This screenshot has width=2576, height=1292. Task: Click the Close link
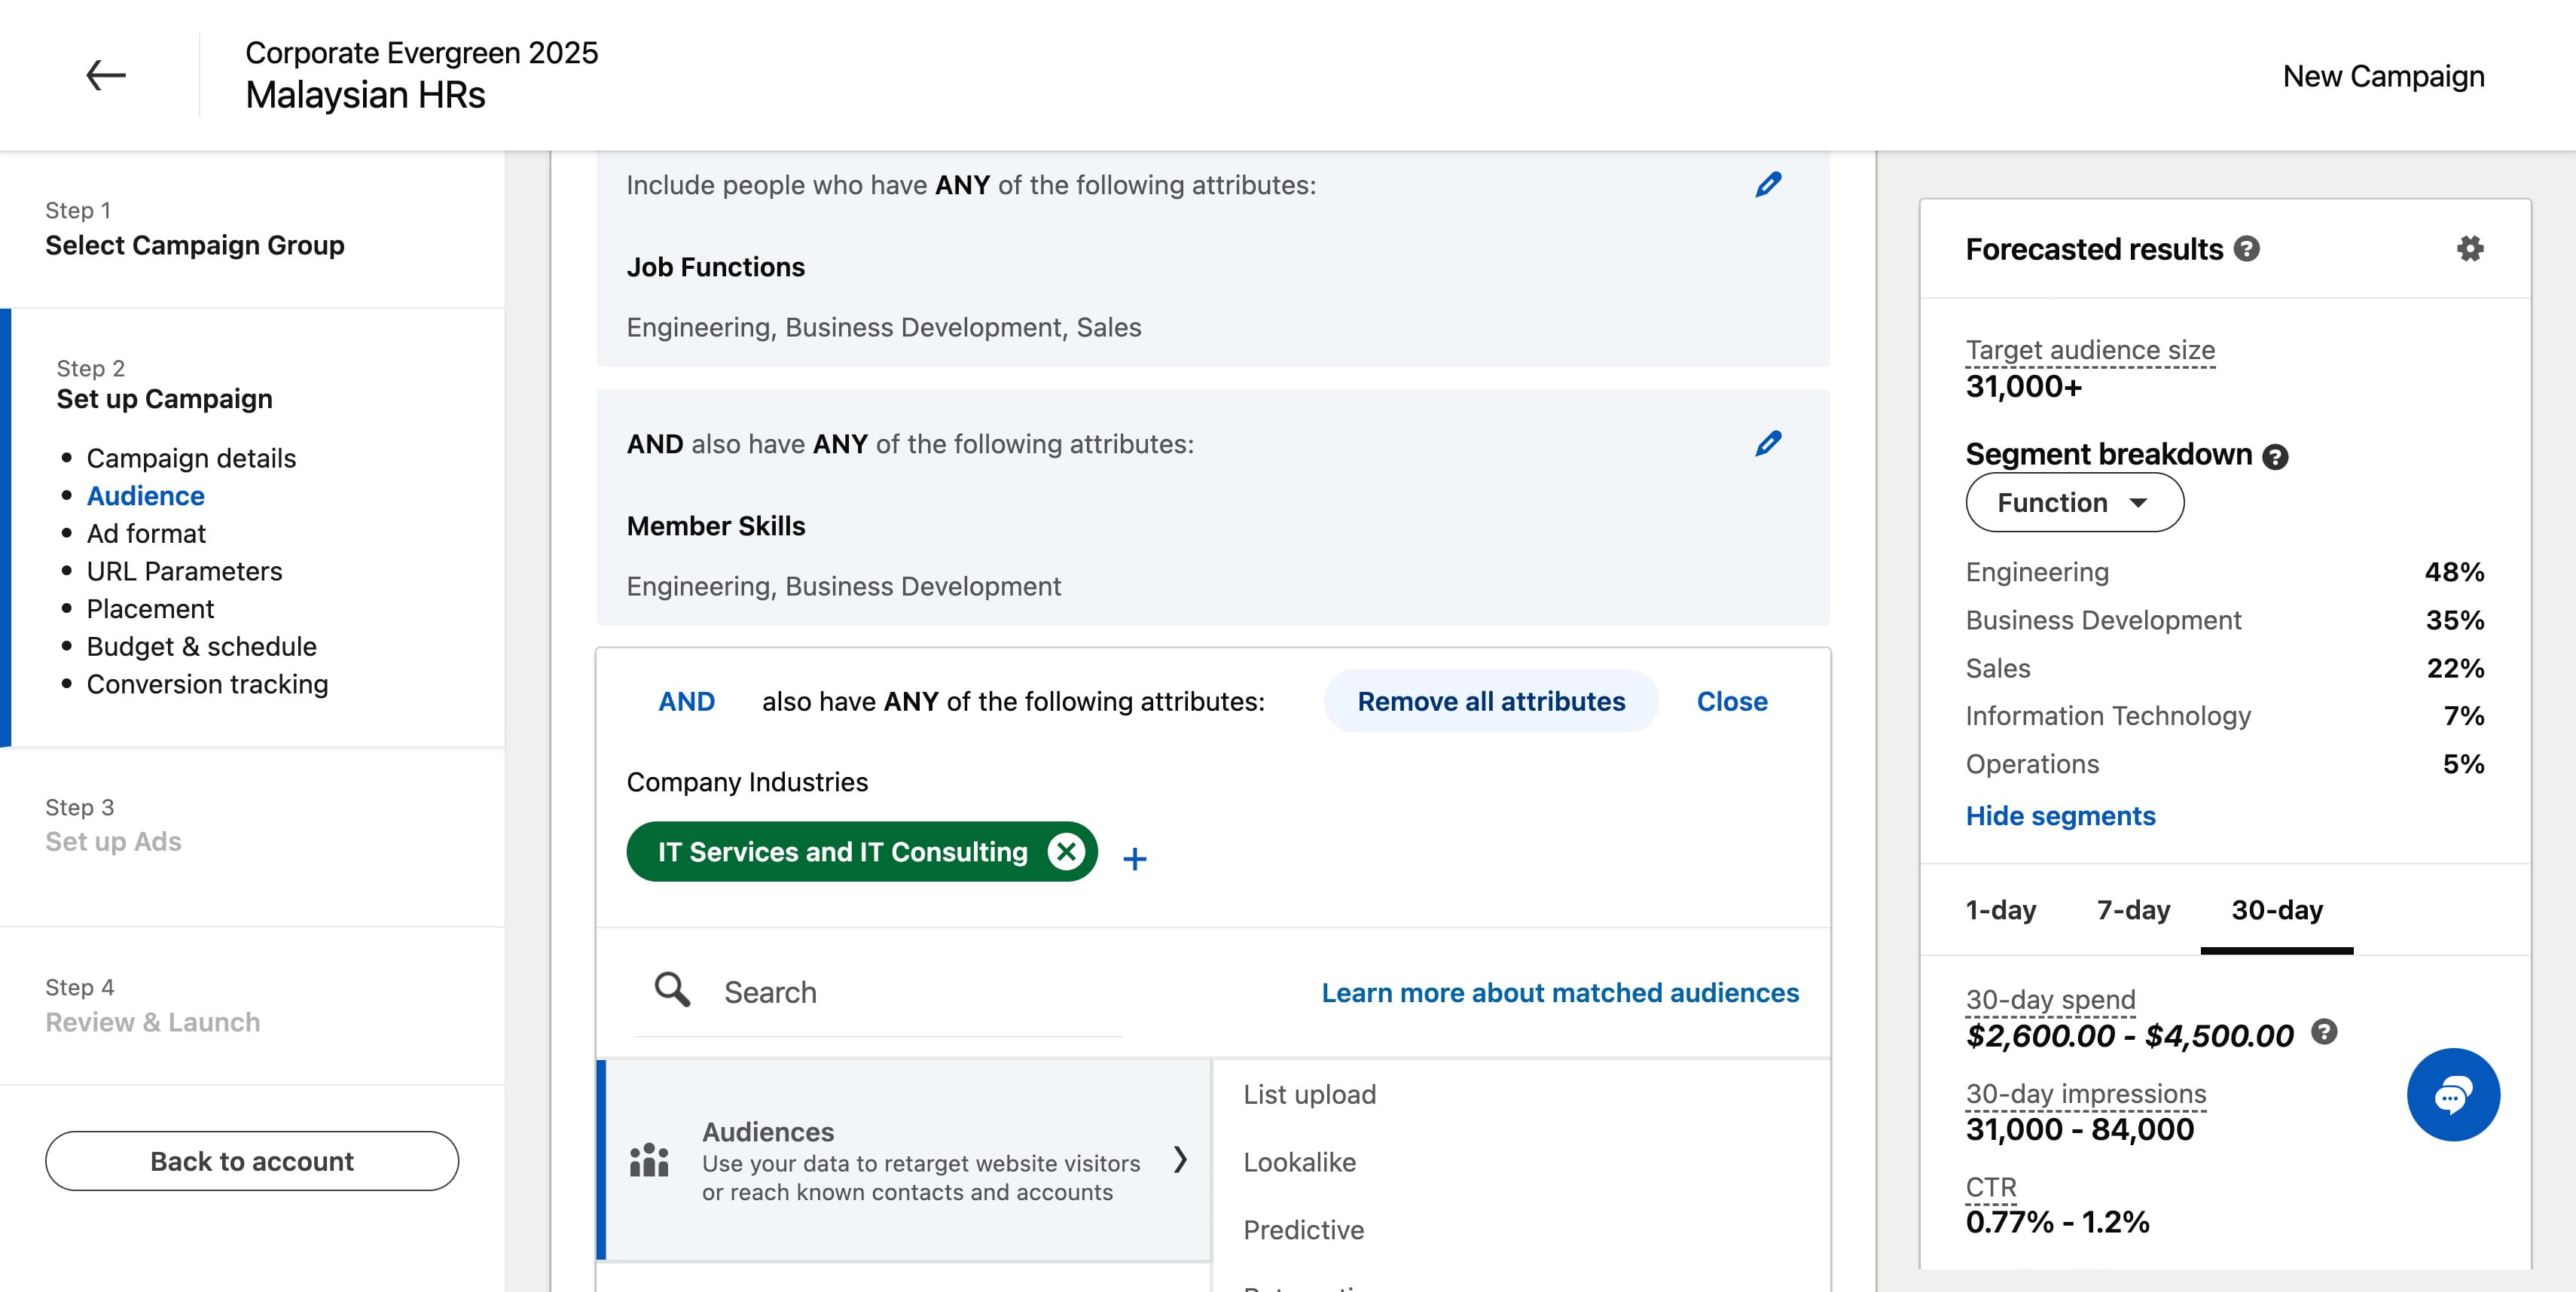pyautogui.click(x=1732, y=702)
